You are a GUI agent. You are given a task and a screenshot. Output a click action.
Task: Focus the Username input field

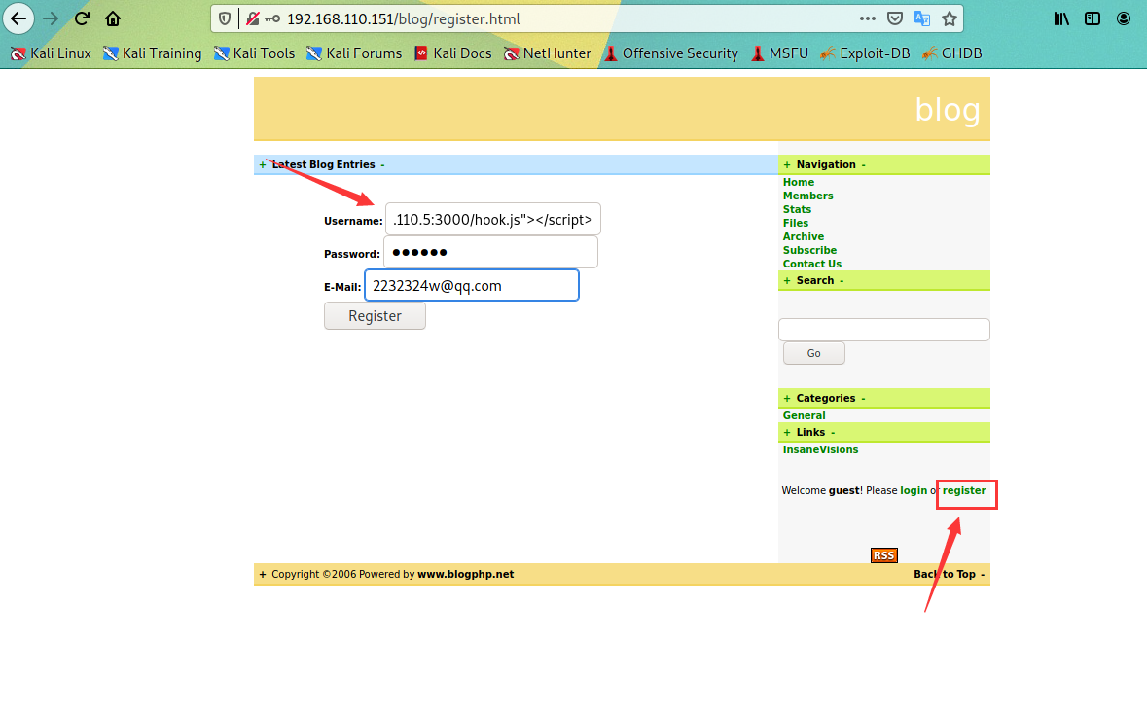tap(493, 220)
